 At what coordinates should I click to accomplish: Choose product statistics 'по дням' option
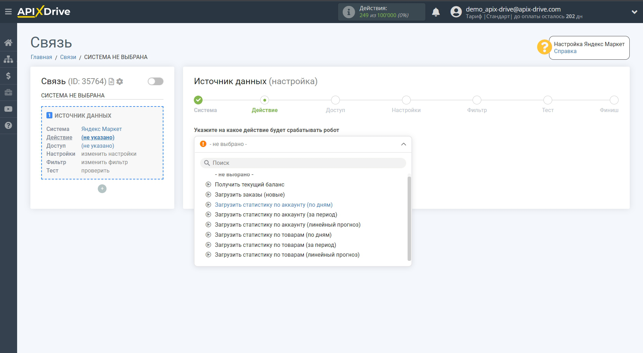tap(273, 235)
